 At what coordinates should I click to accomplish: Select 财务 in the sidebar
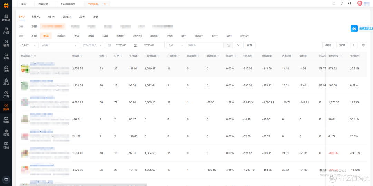coord(6,108)
